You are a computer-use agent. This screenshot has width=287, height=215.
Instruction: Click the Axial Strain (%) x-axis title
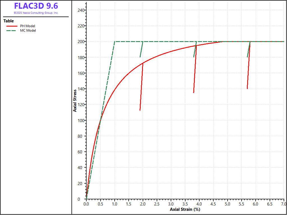[185, 209]
